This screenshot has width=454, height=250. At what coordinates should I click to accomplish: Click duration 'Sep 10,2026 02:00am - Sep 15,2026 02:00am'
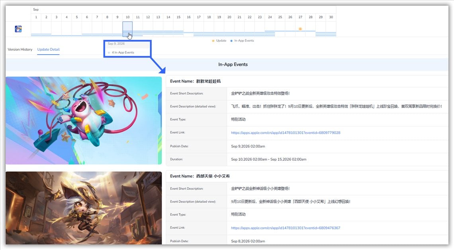pos(269,159)
